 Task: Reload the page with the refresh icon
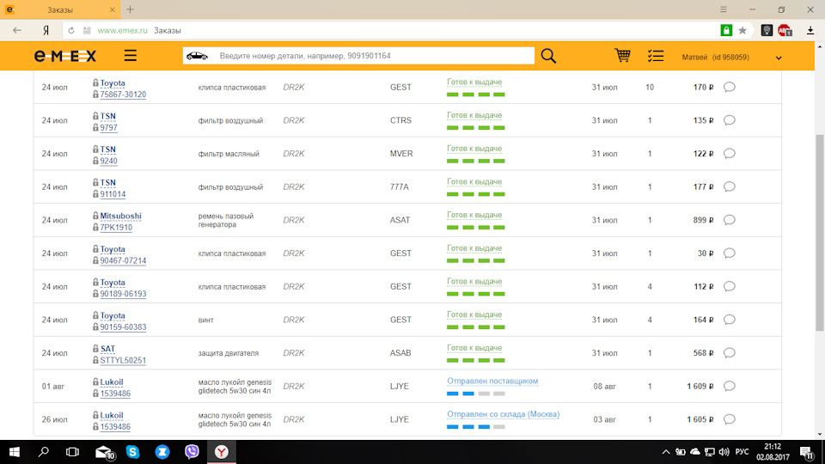(71, 31)
